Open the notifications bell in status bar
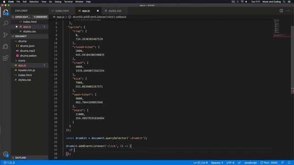Image resolution: width=294 pixels, height=165 pixels. (289, 163)
